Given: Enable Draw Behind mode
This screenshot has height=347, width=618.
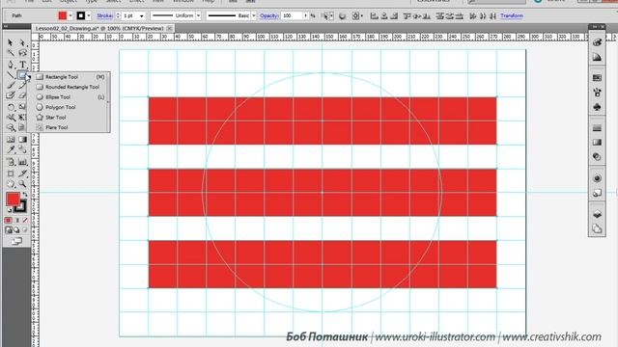Looking at the screenshot, I should pyautogui.click(x=16, y=230).
